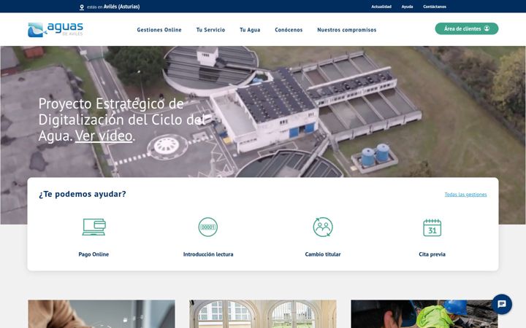Viewport: 526px width, 328px height.
Task: Click the Área de clientes button
Action: (x=467, y=28)
